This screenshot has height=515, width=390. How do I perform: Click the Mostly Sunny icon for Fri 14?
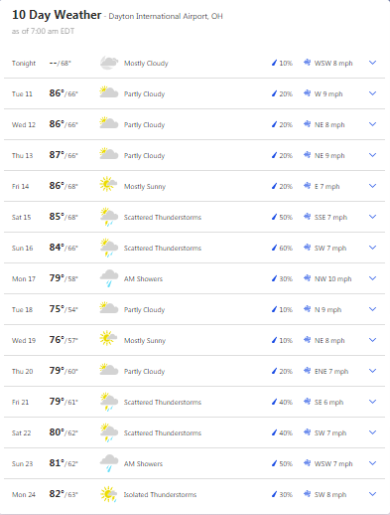(108, 184)
